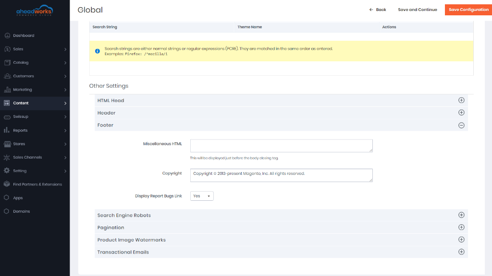Open Find Partners & Extensions link
Screen dimensions: 492x276
click(x=37, y=184)
